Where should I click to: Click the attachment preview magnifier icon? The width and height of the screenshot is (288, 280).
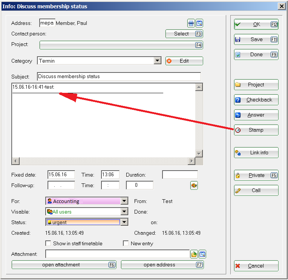[202, 254]
